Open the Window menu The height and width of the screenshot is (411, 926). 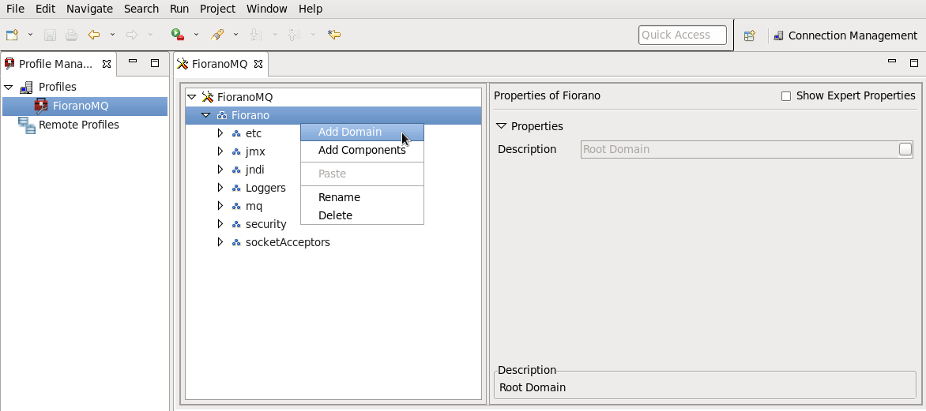[x=266, y=9]
